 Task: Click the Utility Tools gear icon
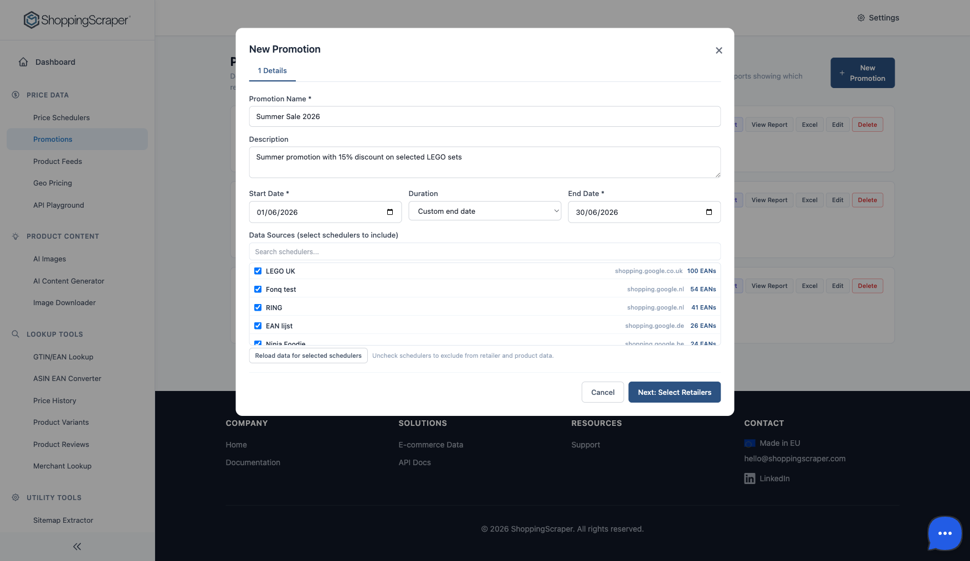point(15,497)
